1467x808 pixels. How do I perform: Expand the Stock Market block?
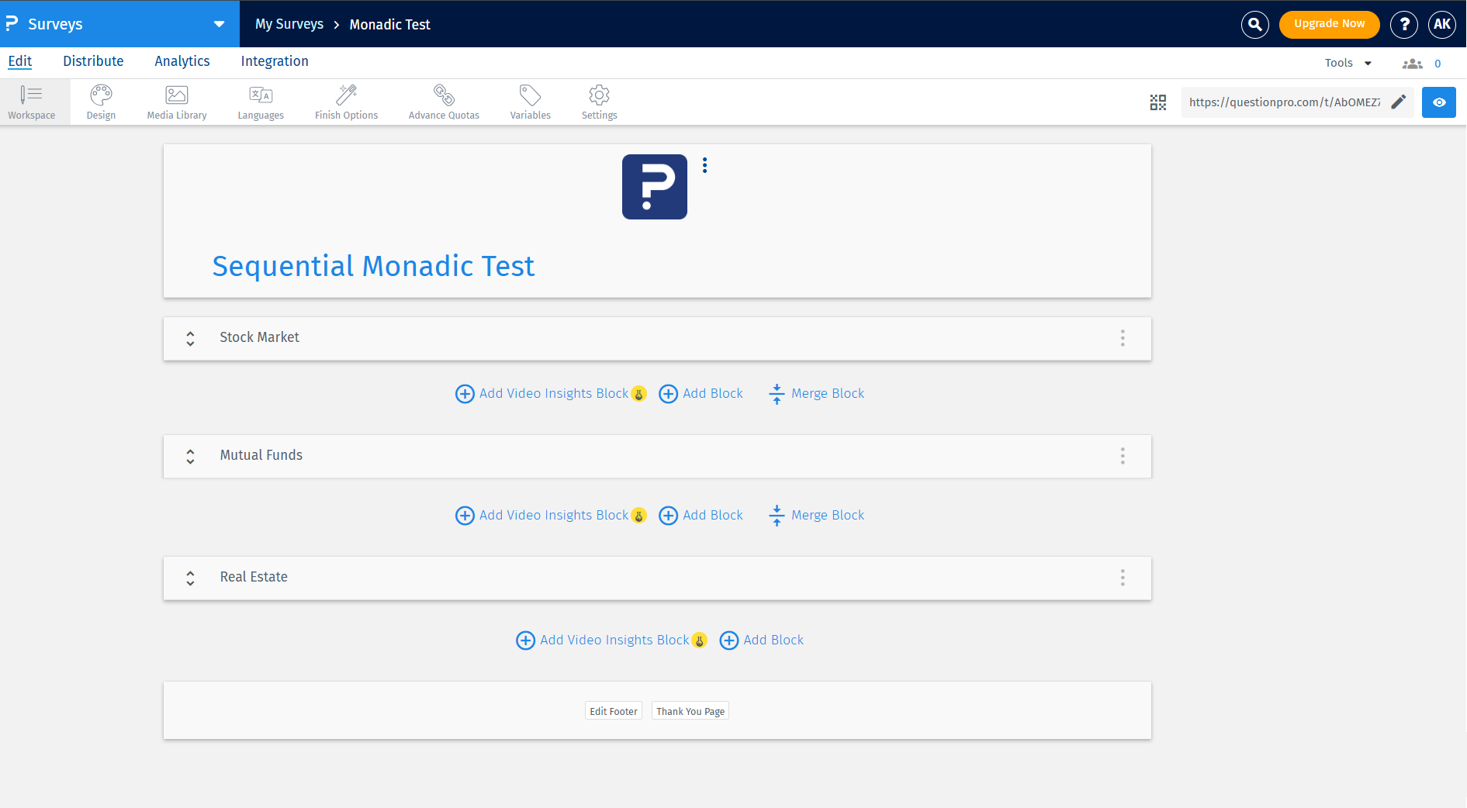pos(190,338)
